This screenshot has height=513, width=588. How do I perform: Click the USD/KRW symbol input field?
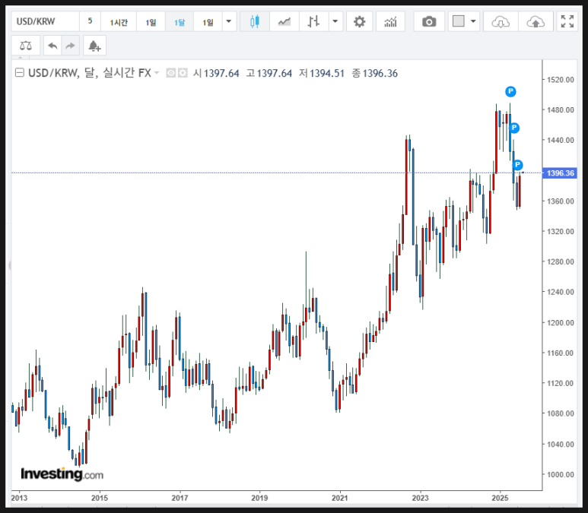[x=46, y=22]
